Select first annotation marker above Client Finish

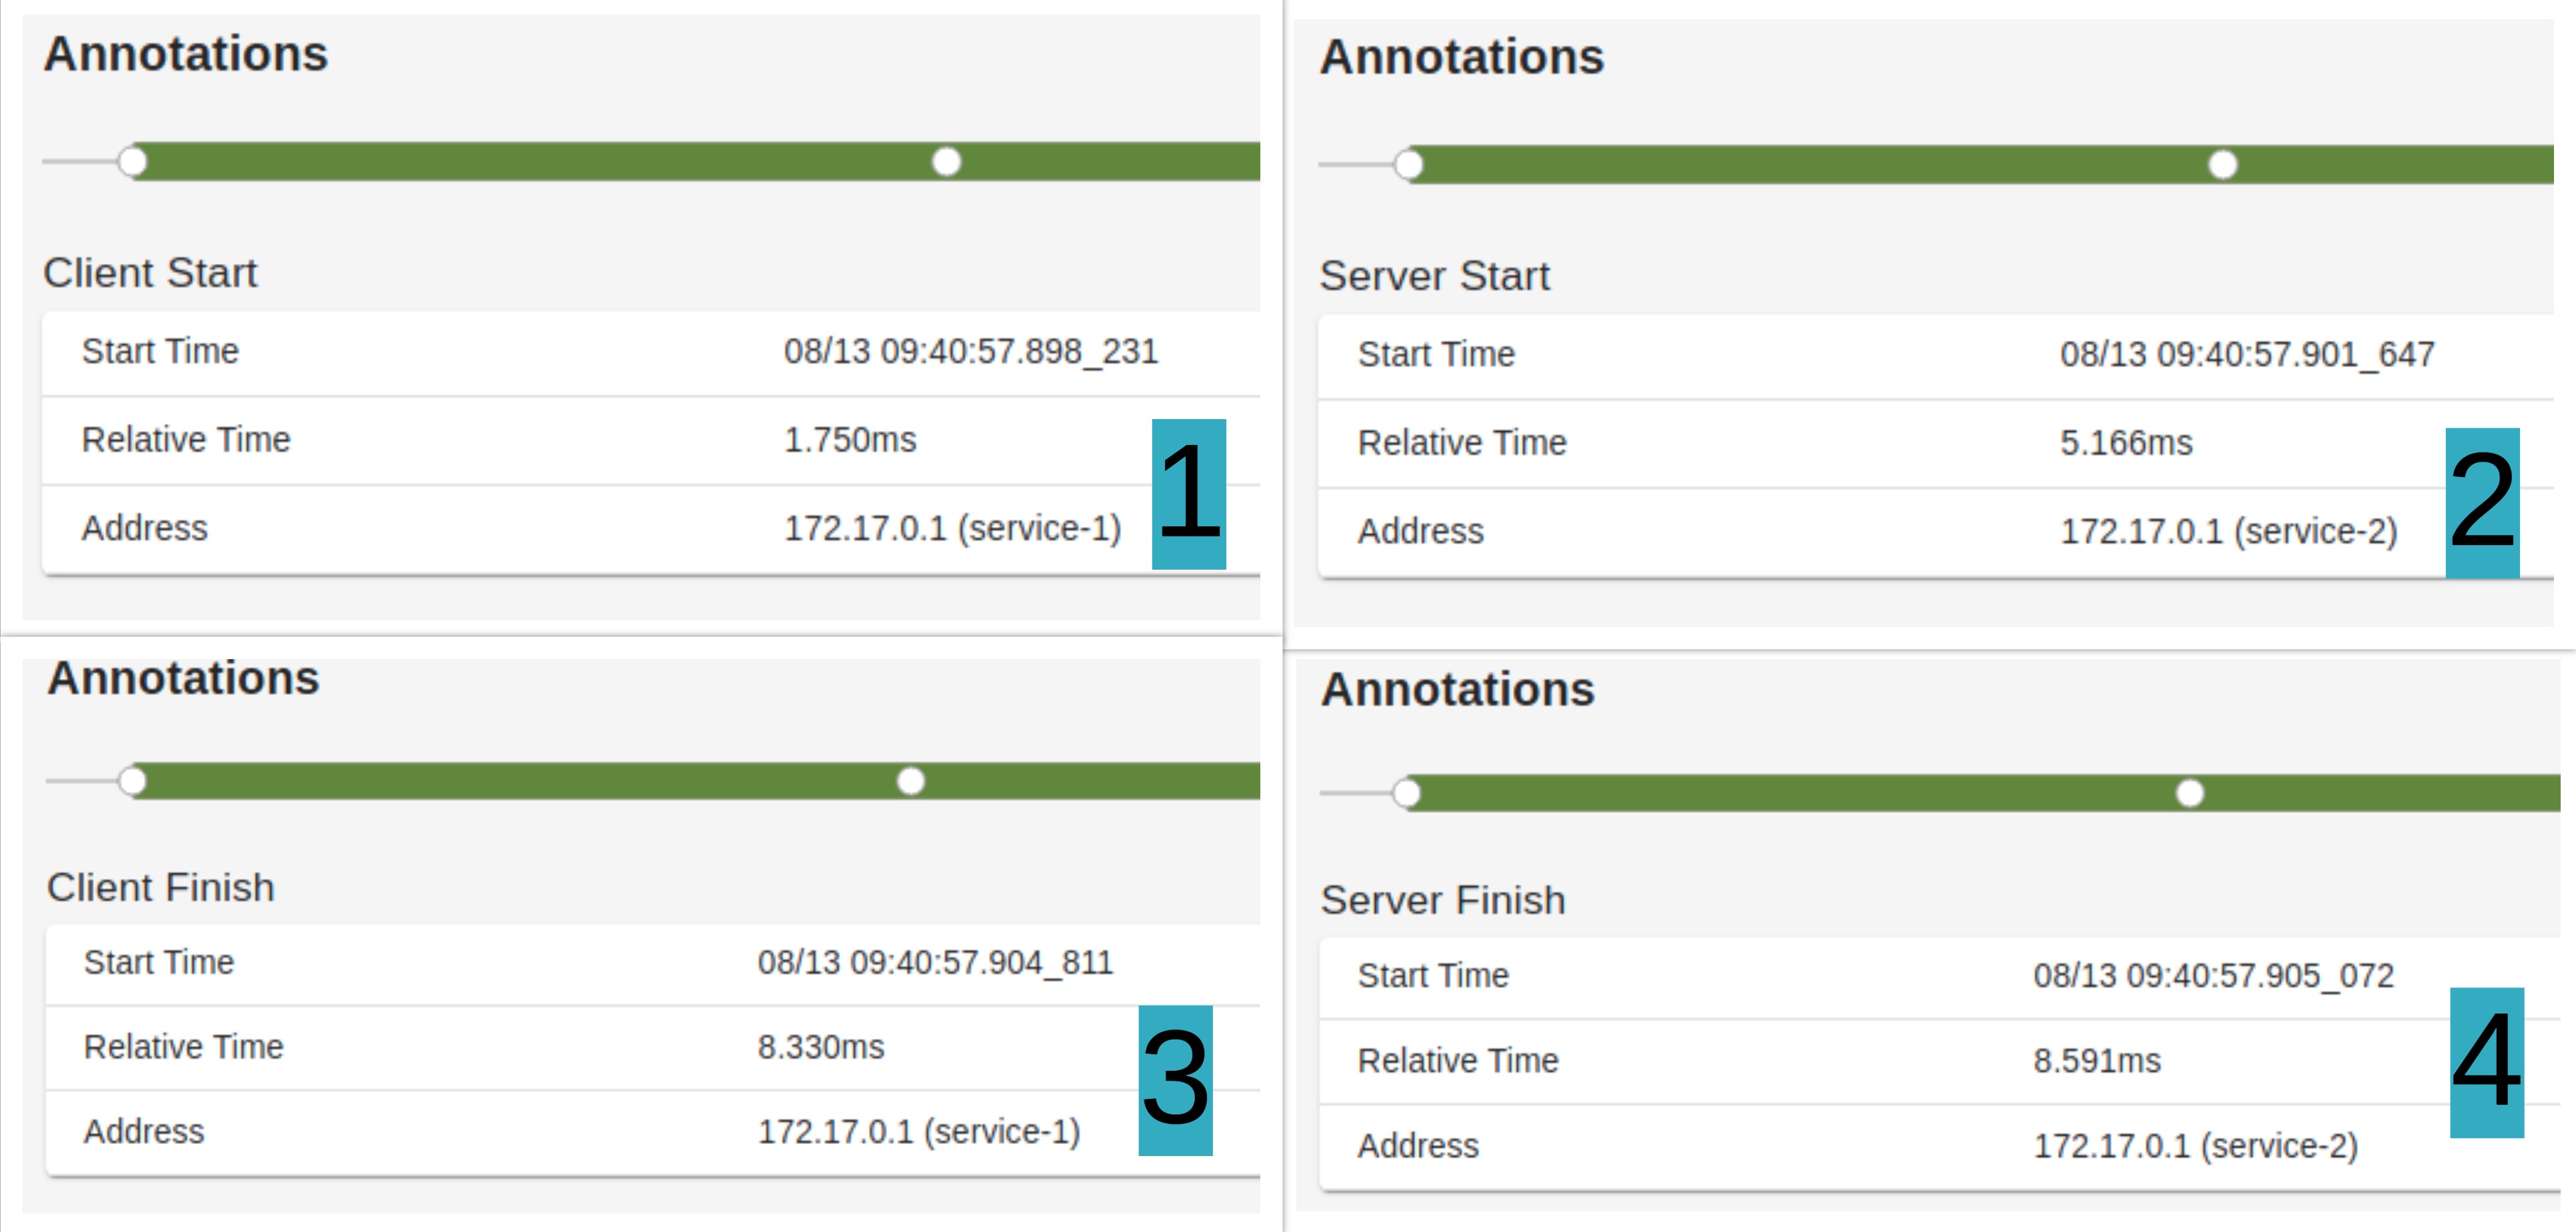click(x=133, y=780)
